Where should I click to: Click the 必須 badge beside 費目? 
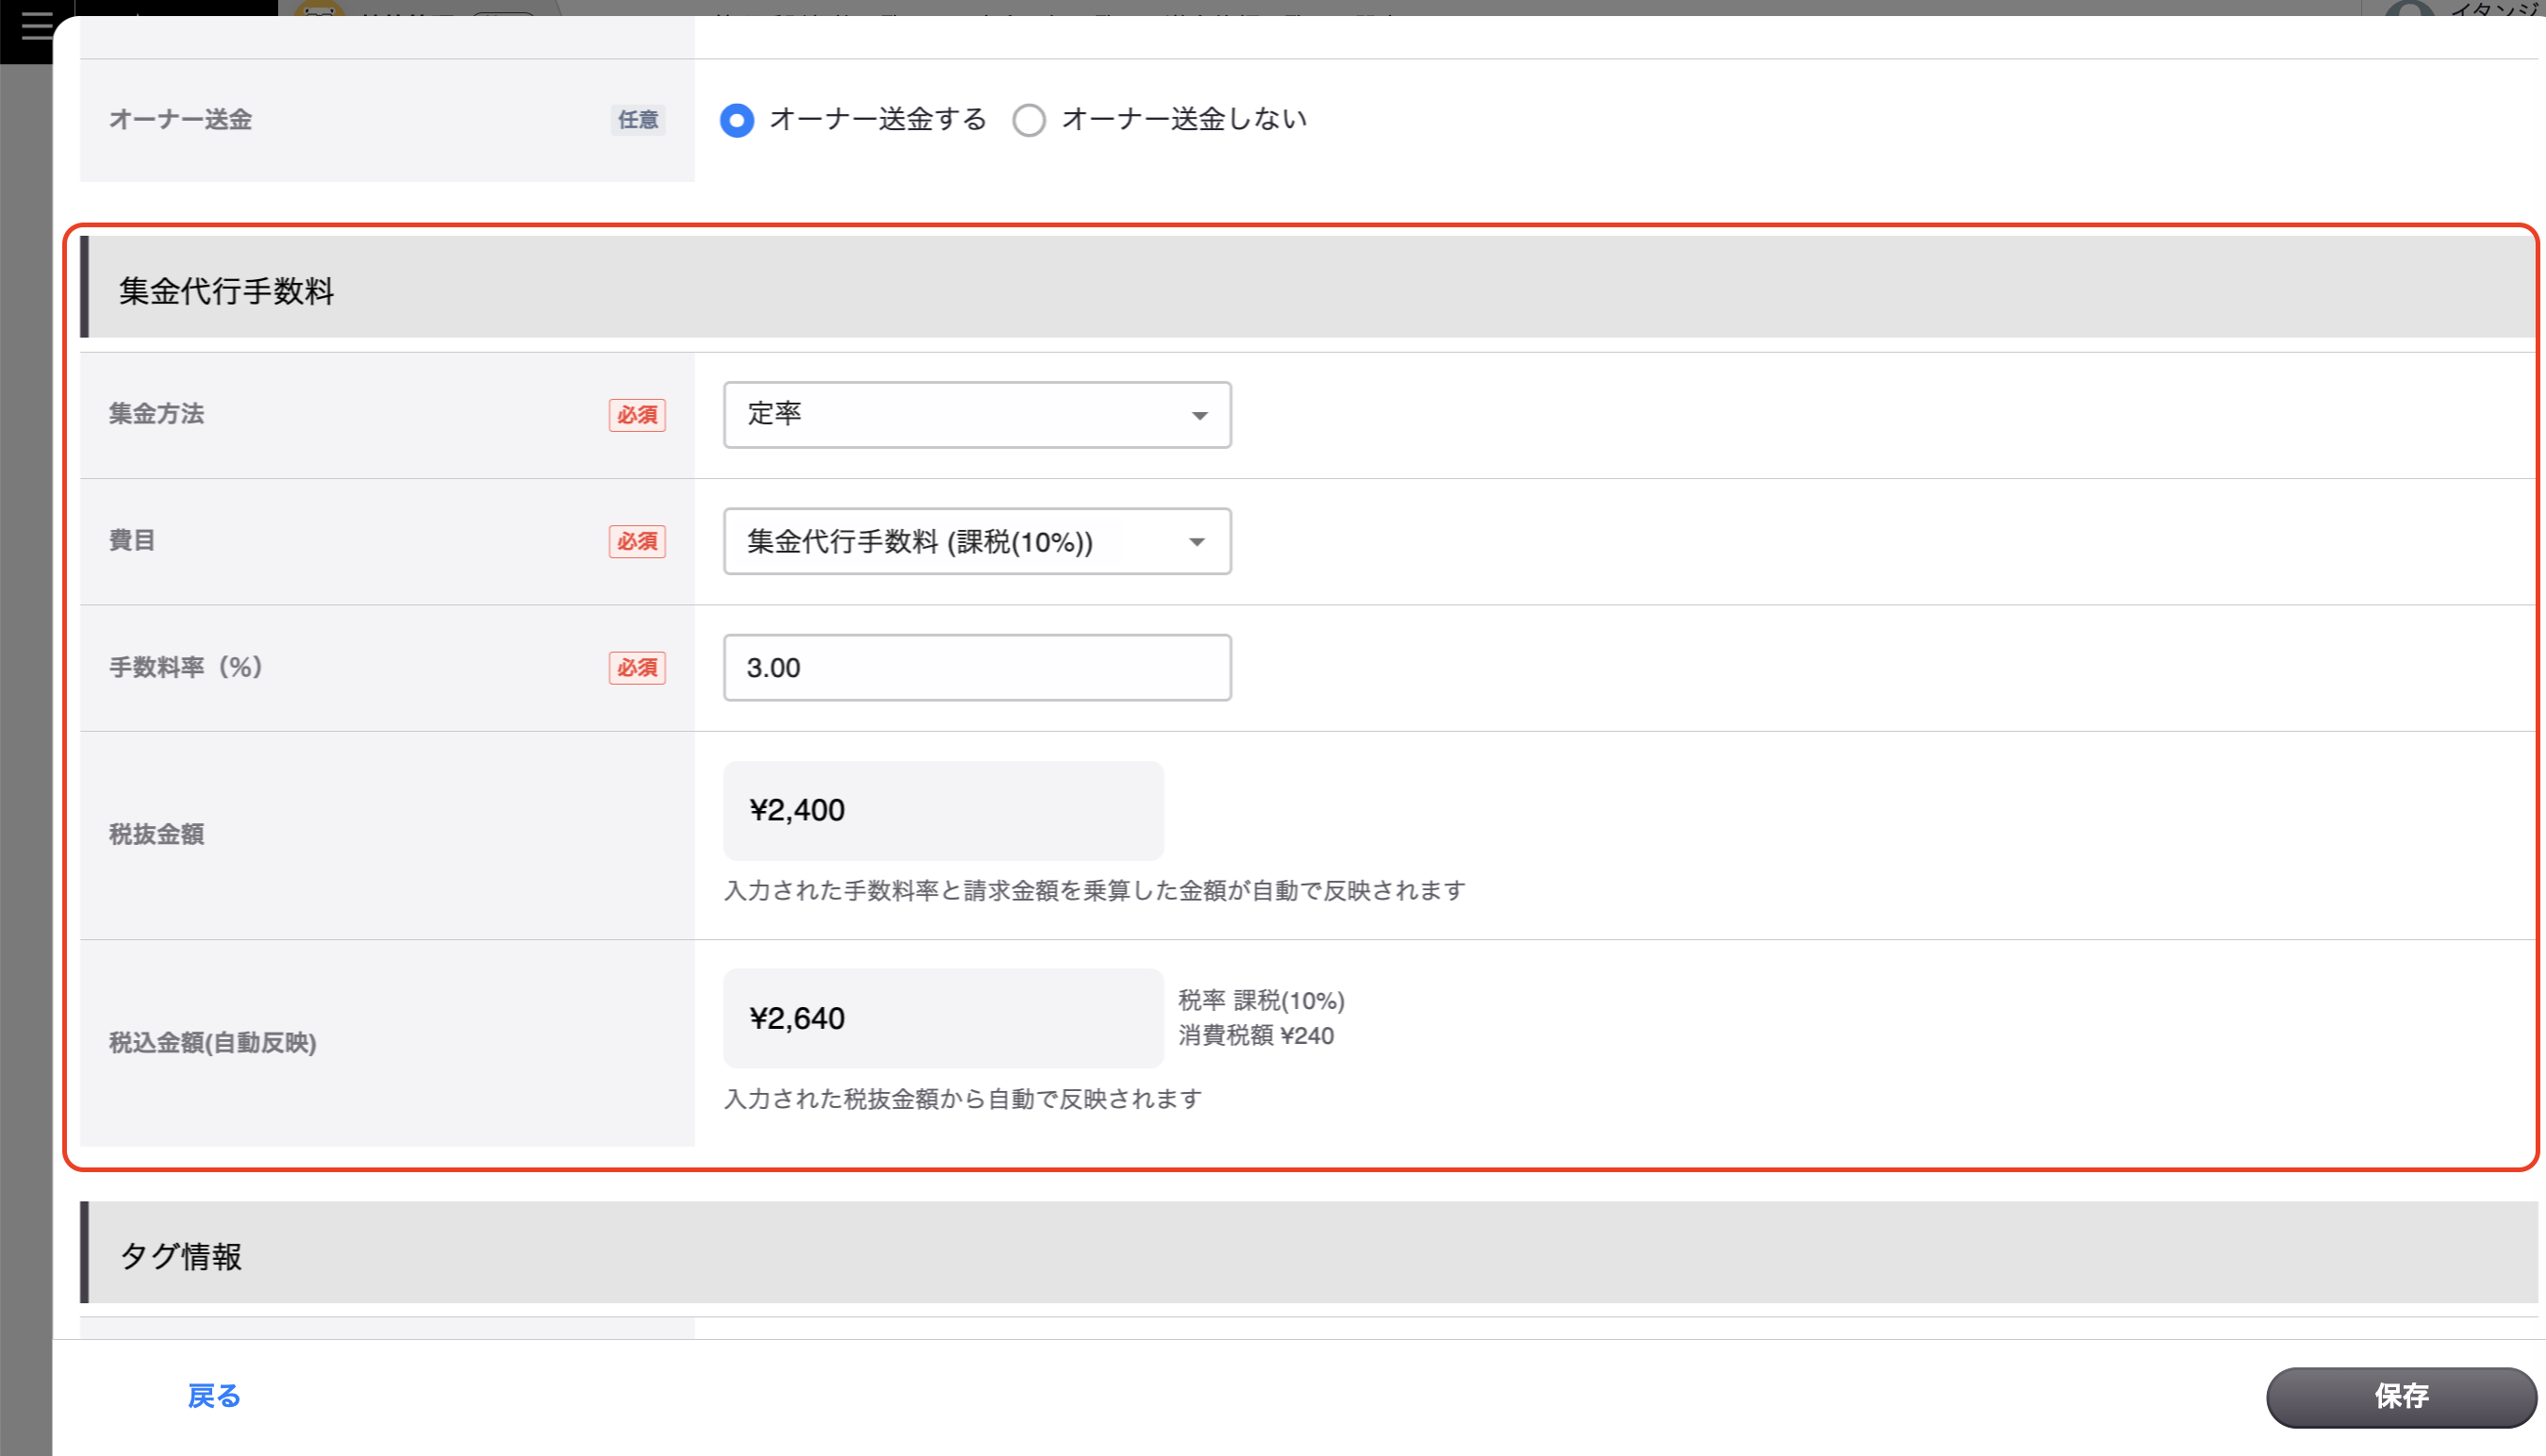tap(638, 541)
